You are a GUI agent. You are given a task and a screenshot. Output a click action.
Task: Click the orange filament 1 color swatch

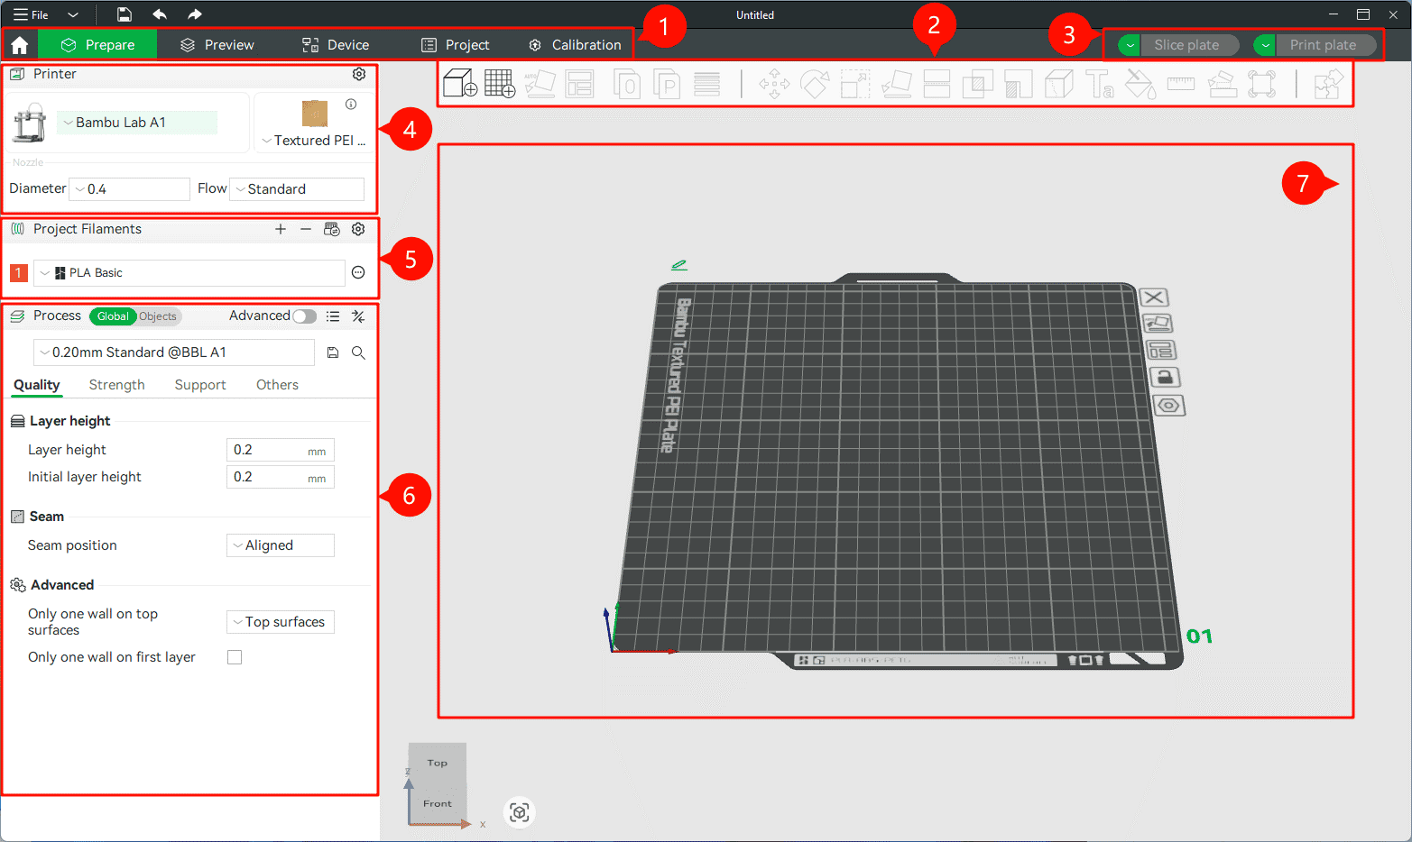19,273
